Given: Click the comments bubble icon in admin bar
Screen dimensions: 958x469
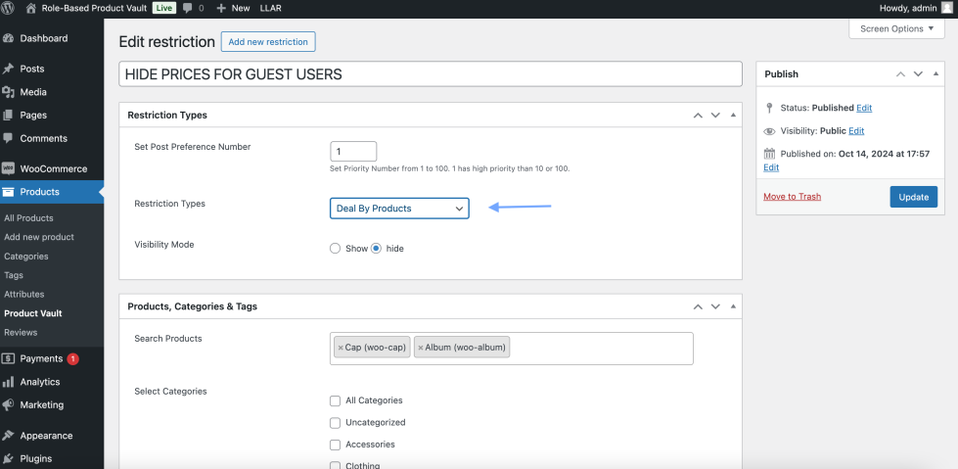Looking at the screenshot, I should pyautogui.click(x=188, y=8).
